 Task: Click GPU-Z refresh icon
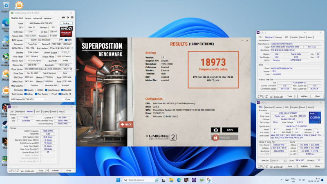[67, 18]
